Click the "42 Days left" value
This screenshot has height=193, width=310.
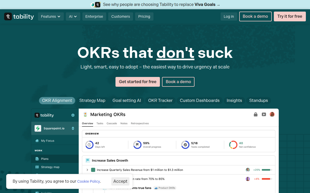(x=100, y=145)
